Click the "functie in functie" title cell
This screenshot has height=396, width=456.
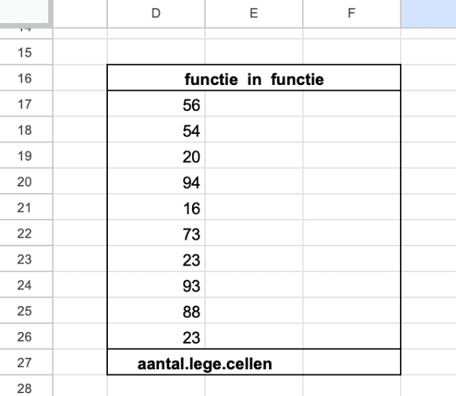click(253, 78)
